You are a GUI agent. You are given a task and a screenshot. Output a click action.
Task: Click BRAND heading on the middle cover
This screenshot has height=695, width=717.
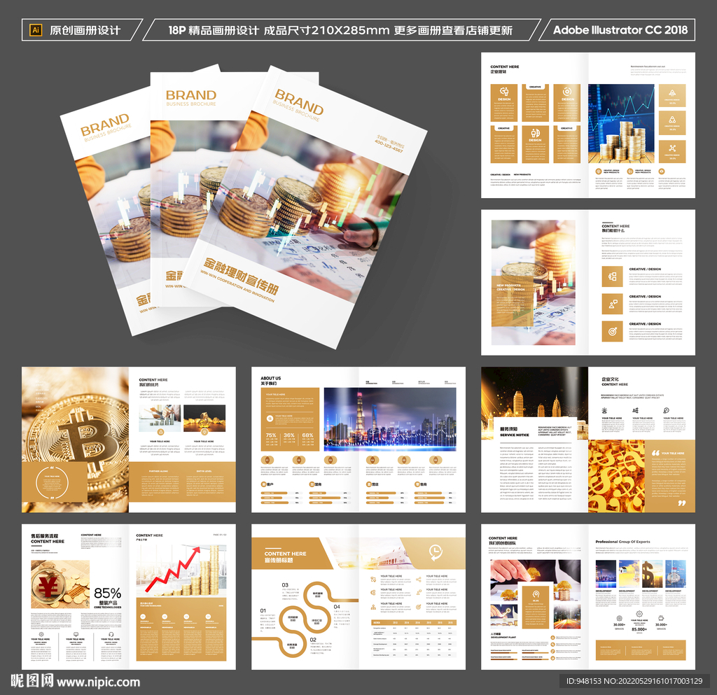[190, 95]
